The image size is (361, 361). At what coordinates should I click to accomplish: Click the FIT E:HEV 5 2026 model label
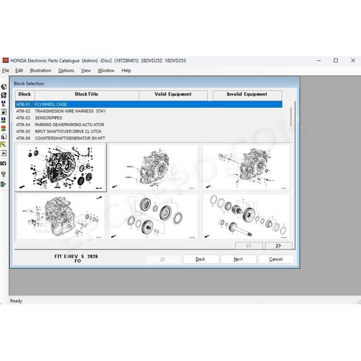coord(76,256)
